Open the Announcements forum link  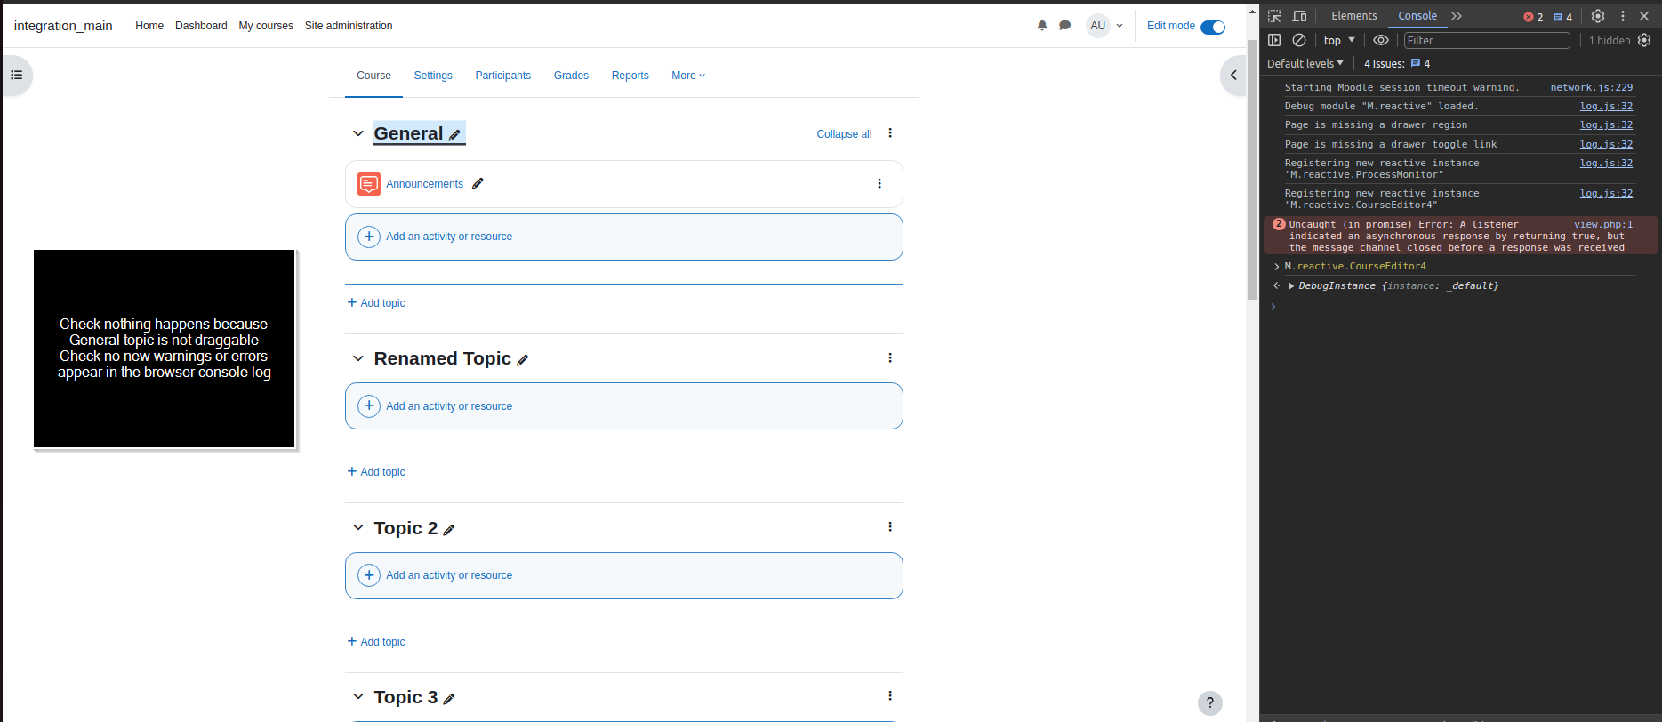point(424,184)
